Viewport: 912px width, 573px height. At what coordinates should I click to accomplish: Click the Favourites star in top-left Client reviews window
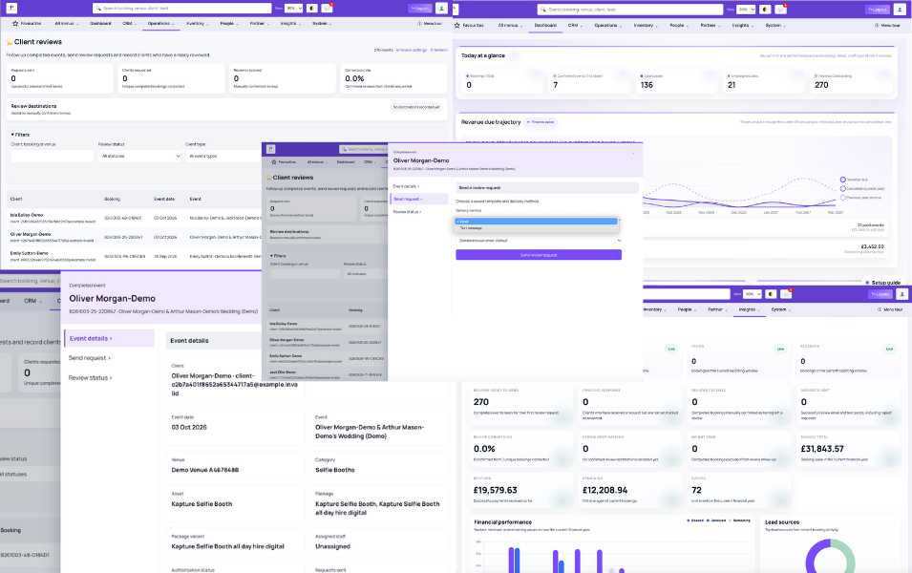[15, 24]
